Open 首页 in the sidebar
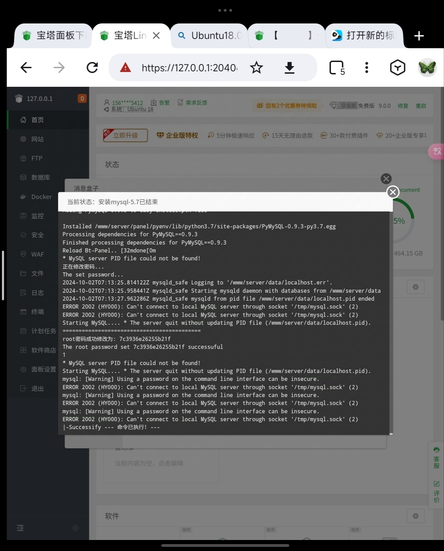The width and height of the screenshot is (444, 551). pyautogui.click(x=37, y=120)
